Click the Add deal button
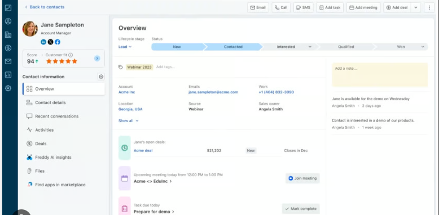439x215 pixels. [397, 7]
